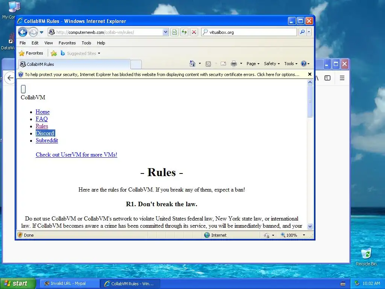Open Check out UserVM for more VMs link
Viewport: 385px width, 289px height.
point(76,155)
